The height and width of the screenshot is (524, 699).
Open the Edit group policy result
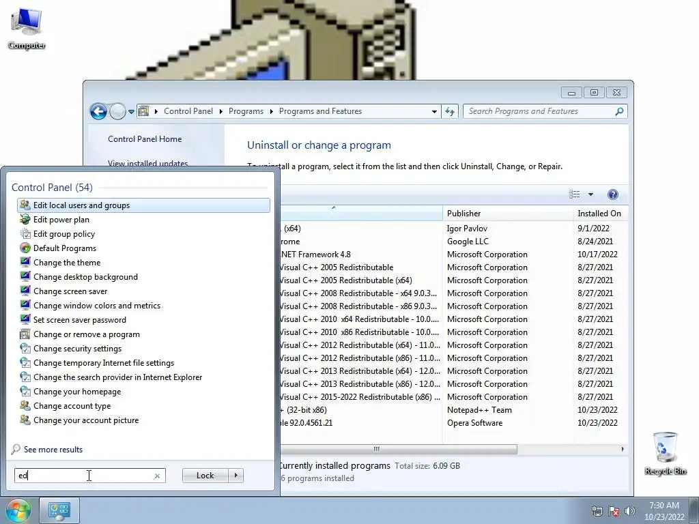(143, 234)
